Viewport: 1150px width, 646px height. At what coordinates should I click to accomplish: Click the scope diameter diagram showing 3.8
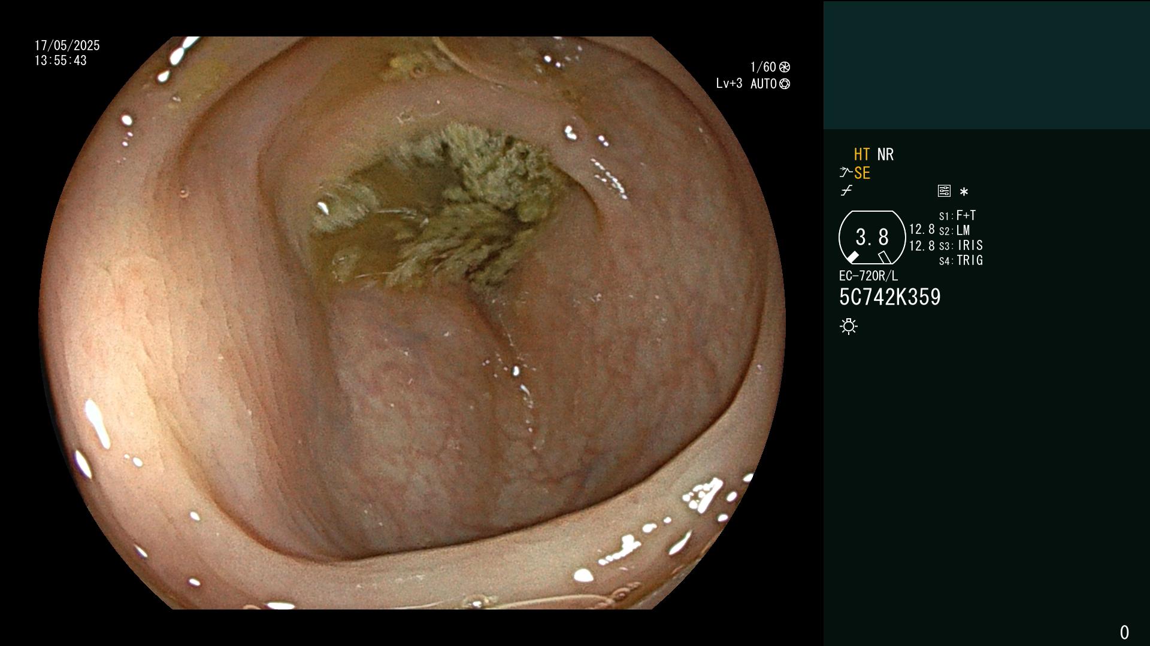(872, 237)
